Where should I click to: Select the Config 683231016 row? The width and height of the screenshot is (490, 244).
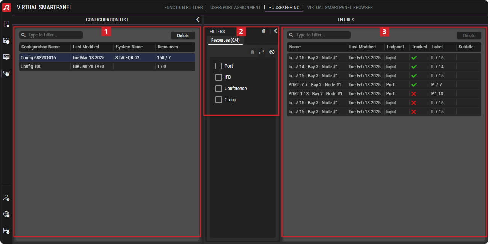[x=107, y=58]
